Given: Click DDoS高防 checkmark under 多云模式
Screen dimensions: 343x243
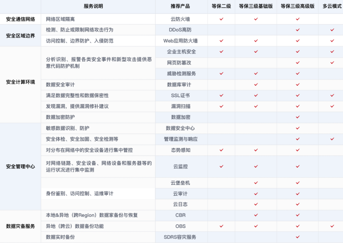Looking at the screenshot, I should click(x=332, y=30).
